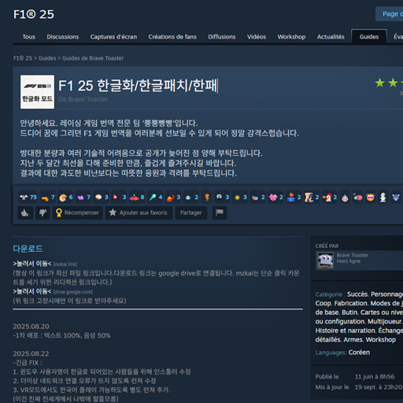The width and height of the screenshot is (403, 403).
Task: Go to the Créations de fans tab
Action: (x=172, y=37)
